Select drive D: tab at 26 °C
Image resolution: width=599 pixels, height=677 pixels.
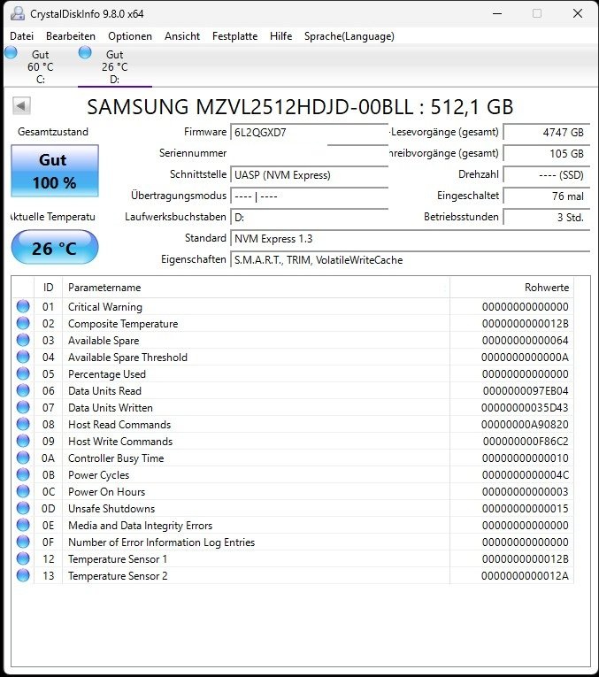point(114,66)
